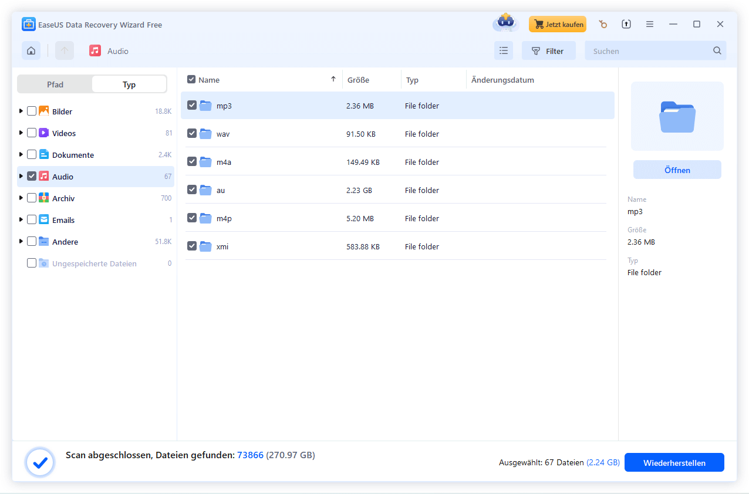Expand the Audio tree node
This screenshot has width=749, height=494.
[x=22, y=176]
